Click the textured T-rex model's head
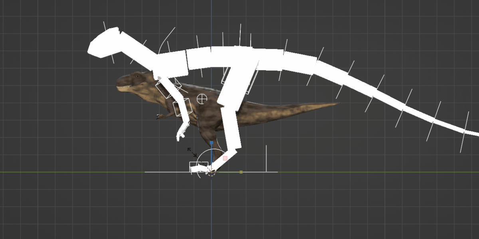The image size is (479, 239). pos(134,82)
